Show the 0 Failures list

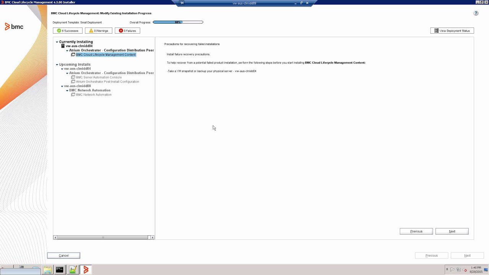128,31
